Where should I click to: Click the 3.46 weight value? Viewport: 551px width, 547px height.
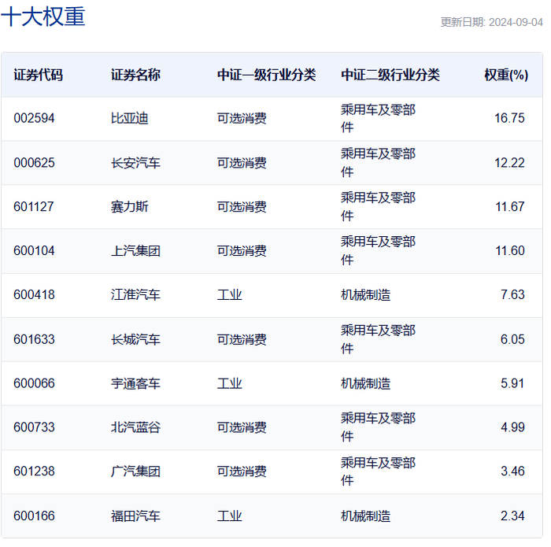512,471
